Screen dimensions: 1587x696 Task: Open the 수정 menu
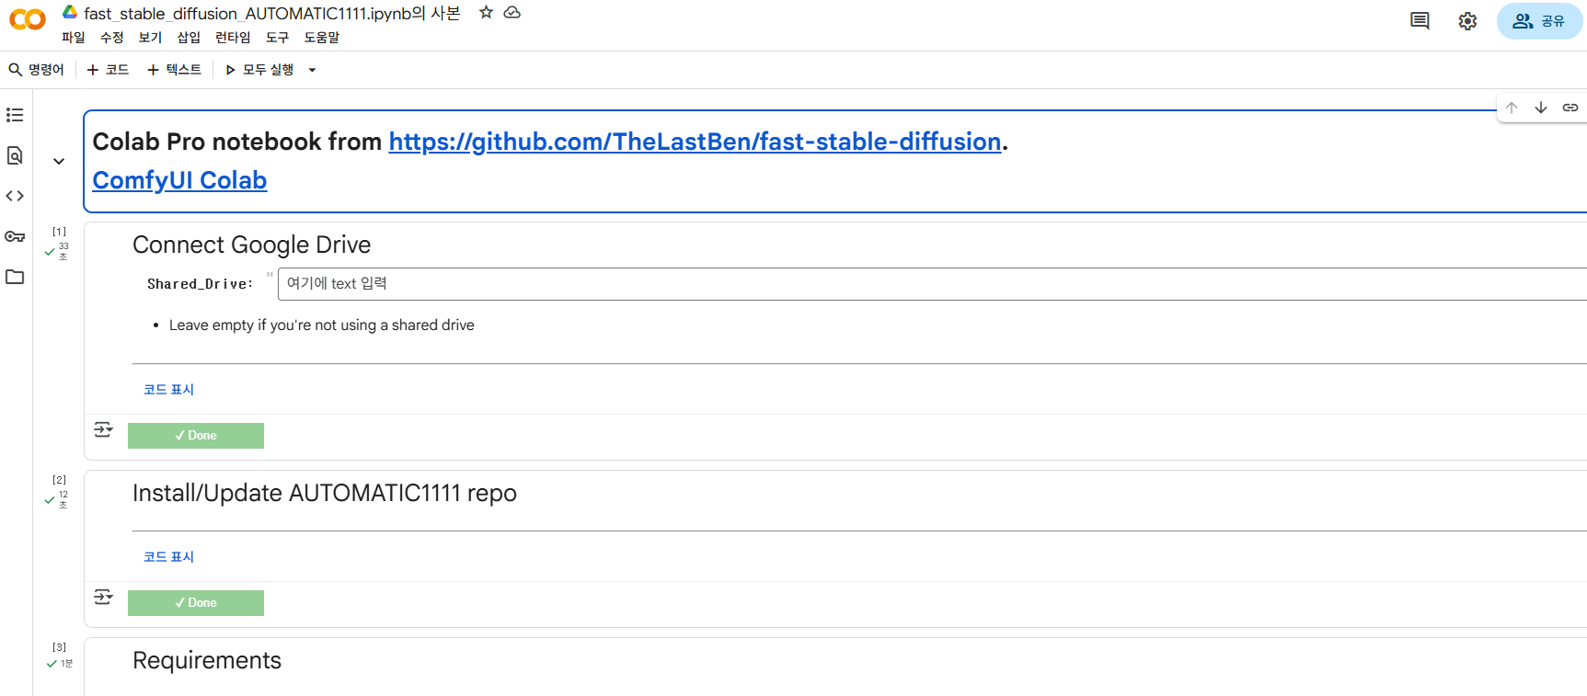(112, 38)
